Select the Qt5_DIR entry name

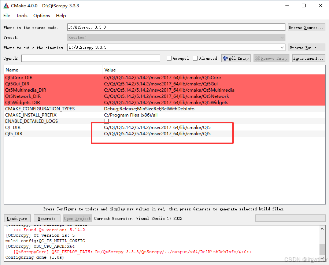click(14, 134)
